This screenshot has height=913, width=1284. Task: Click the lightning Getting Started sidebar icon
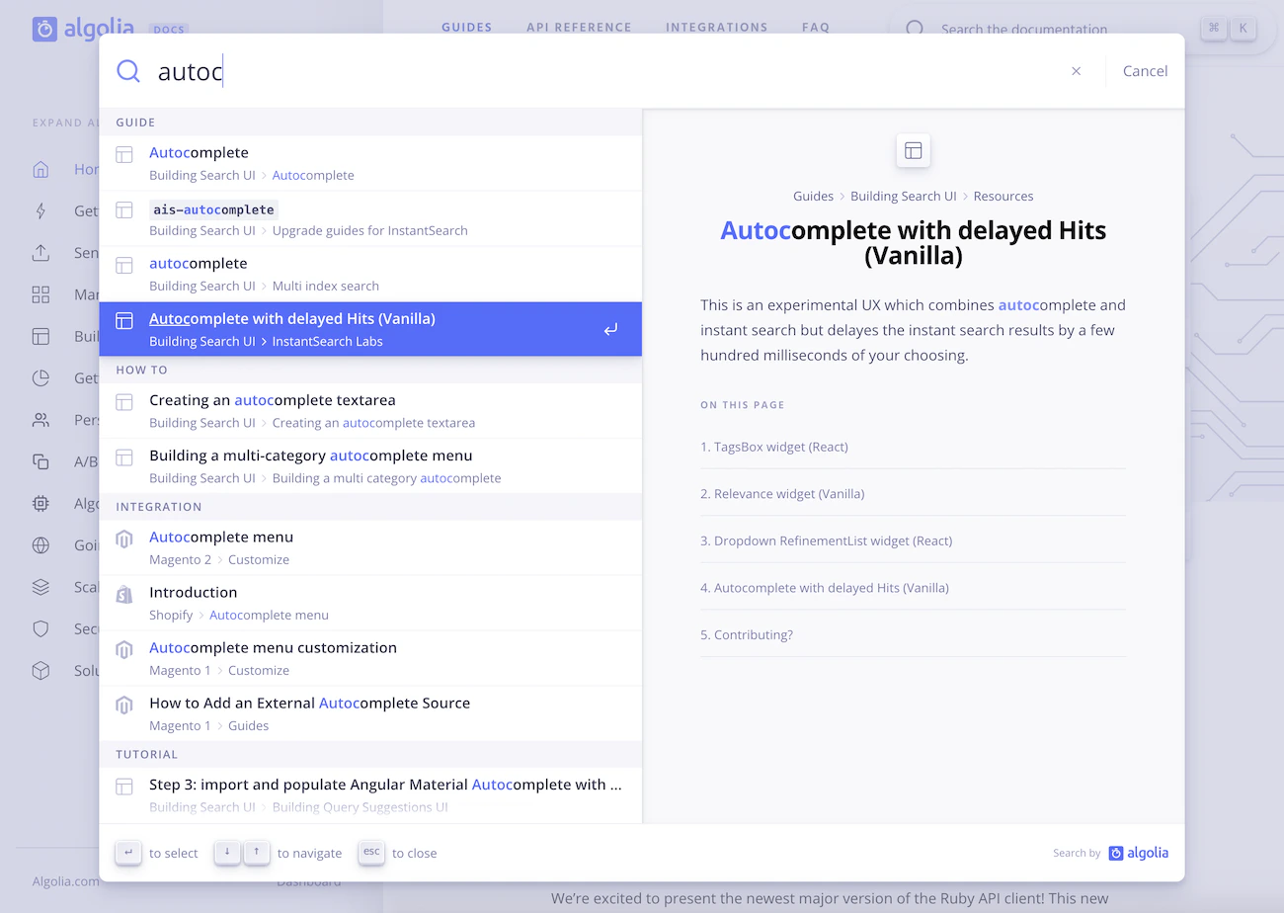[x=40, y=210]
